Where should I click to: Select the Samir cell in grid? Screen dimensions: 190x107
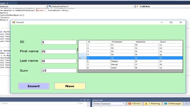pos(123,68)
